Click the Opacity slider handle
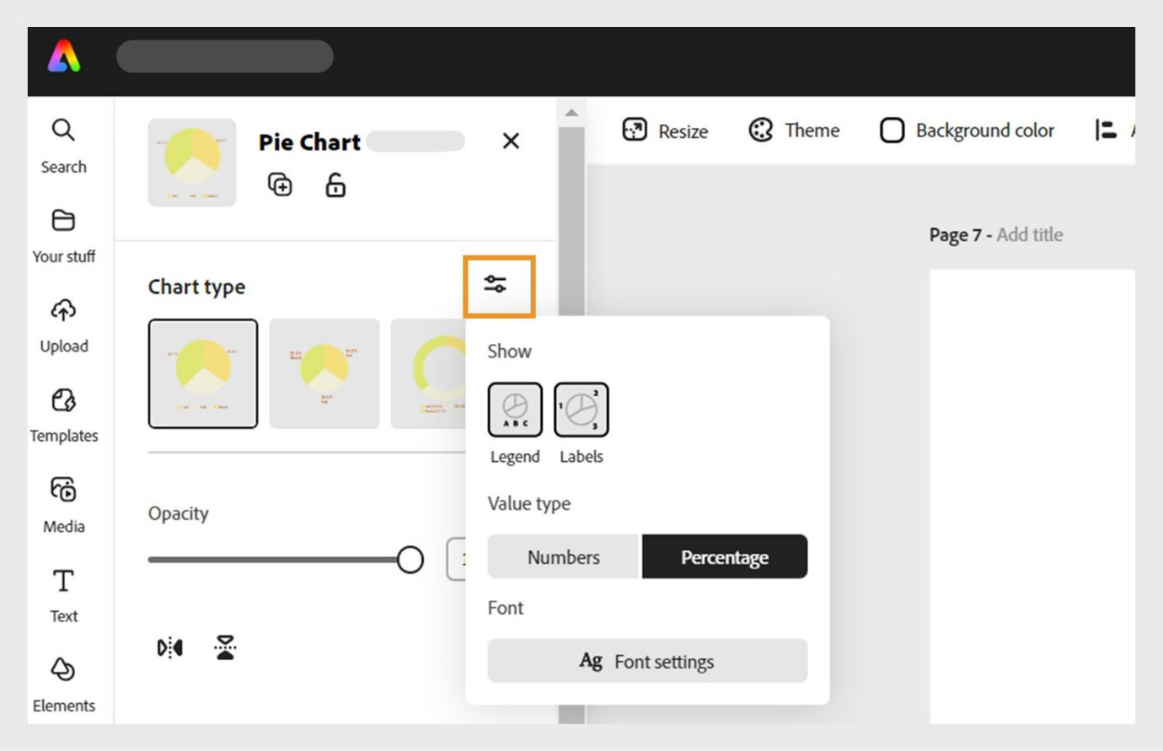Viewport: 1163px width, 751px height. point(410,560)
